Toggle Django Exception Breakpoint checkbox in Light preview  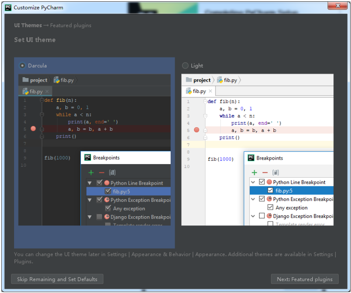[x=262, y=216]
